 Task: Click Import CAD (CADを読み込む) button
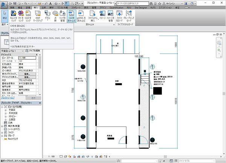click(72, 16)
